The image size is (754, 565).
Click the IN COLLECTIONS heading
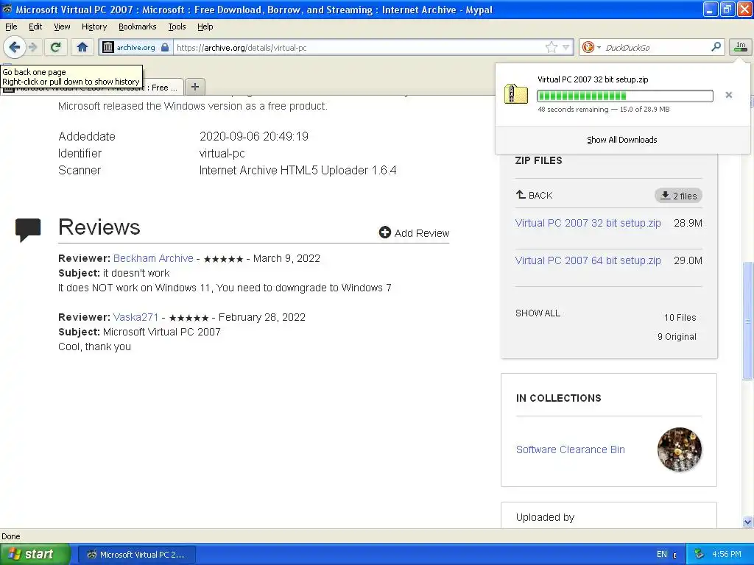coord(558,398)
